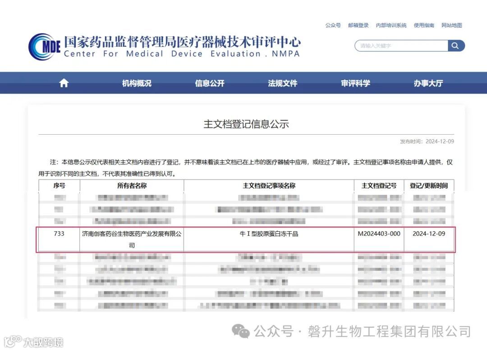Screen dimensions: 487x351
Task: Select the cell with number 733
Action: 59,240
